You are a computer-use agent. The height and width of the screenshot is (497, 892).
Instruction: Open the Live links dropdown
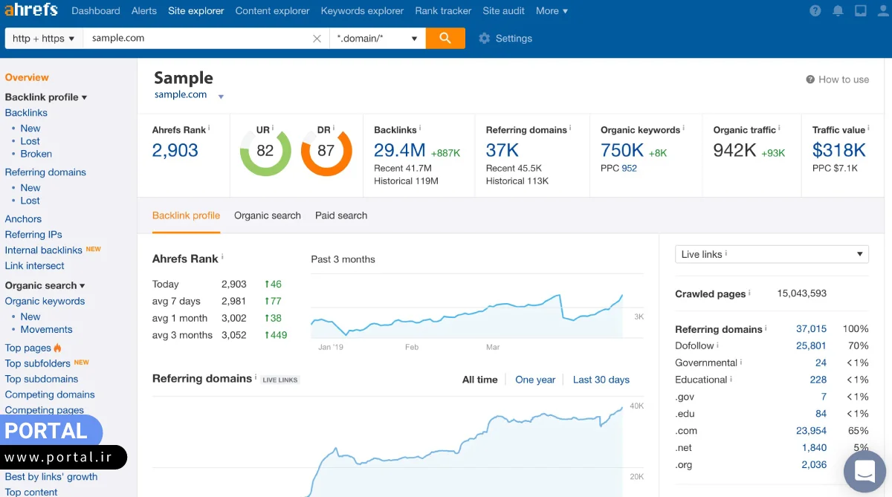[x=771, y=253]
